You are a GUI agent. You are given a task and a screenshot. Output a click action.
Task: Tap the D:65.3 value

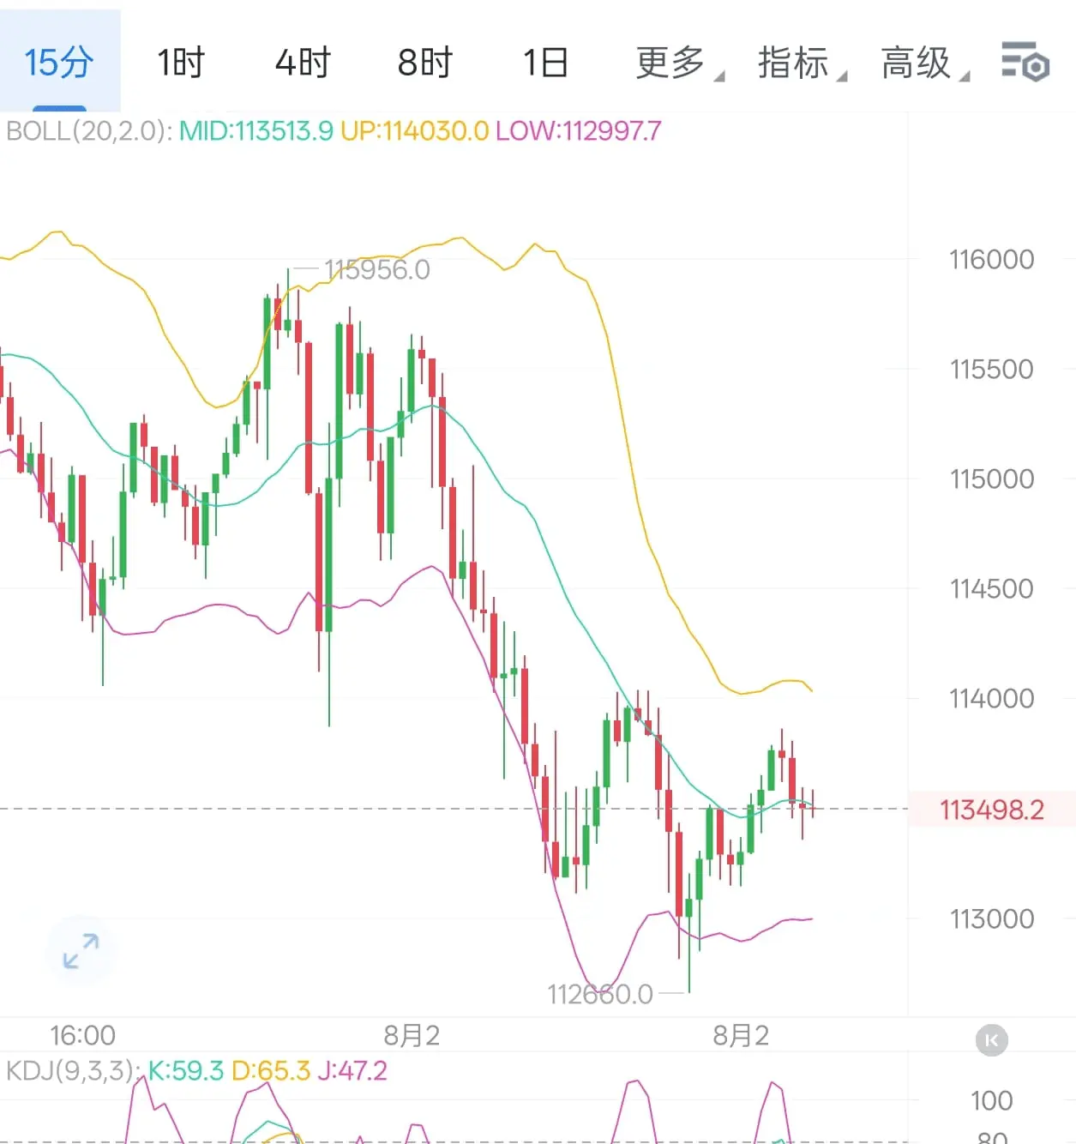[271, 1070]
